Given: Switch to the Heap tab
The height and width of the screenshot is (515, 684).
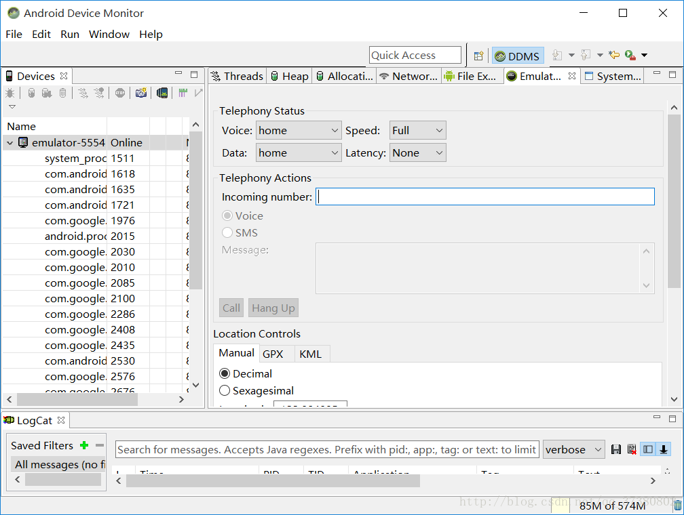Looking at the screenshot, I should [x=288, y=77].
